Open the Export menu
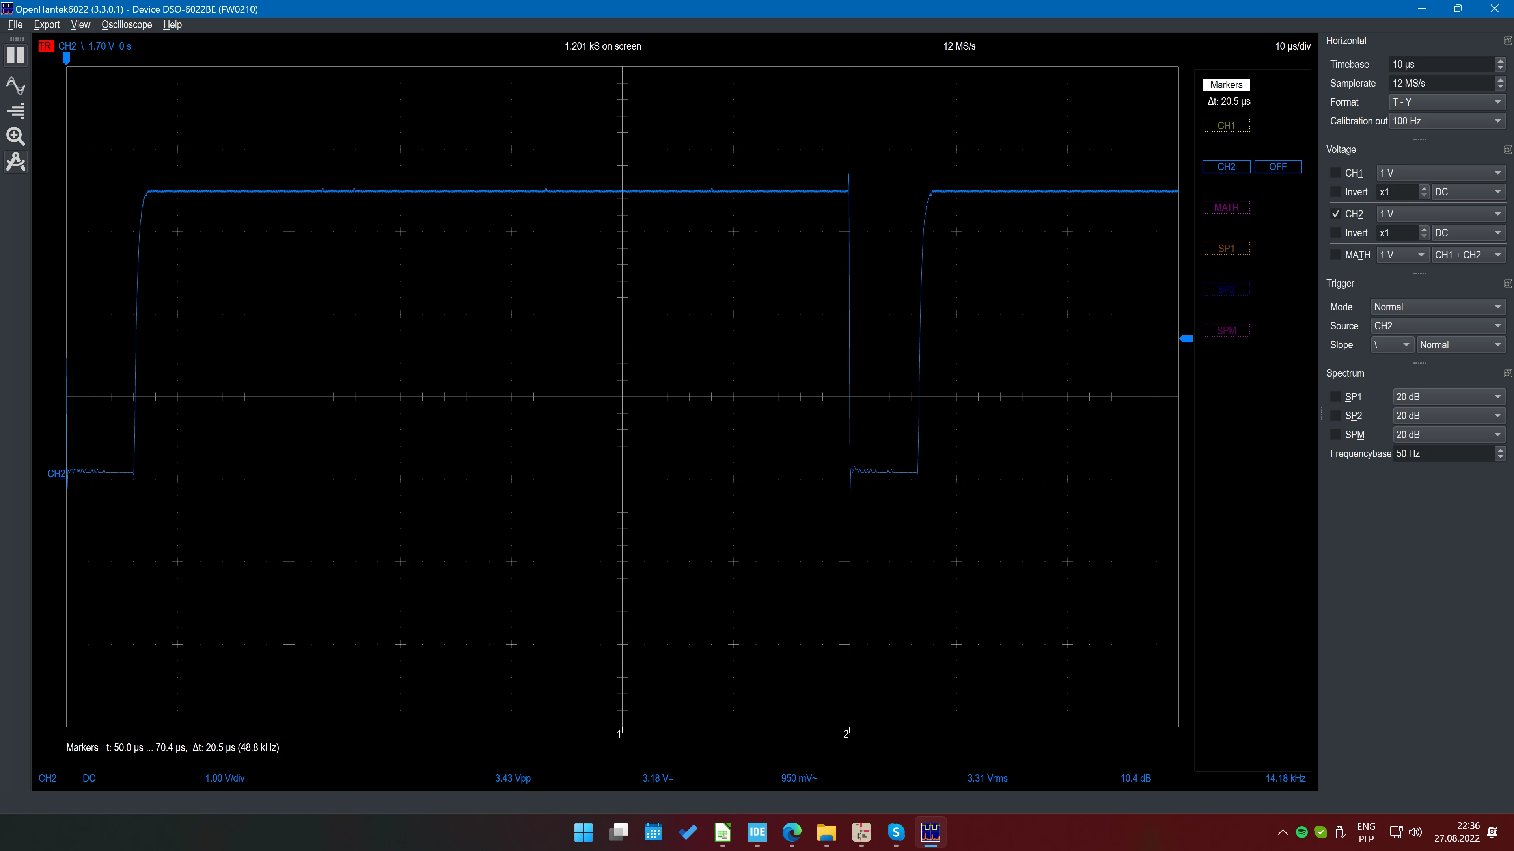1514x851 pixels. point(47,25)
